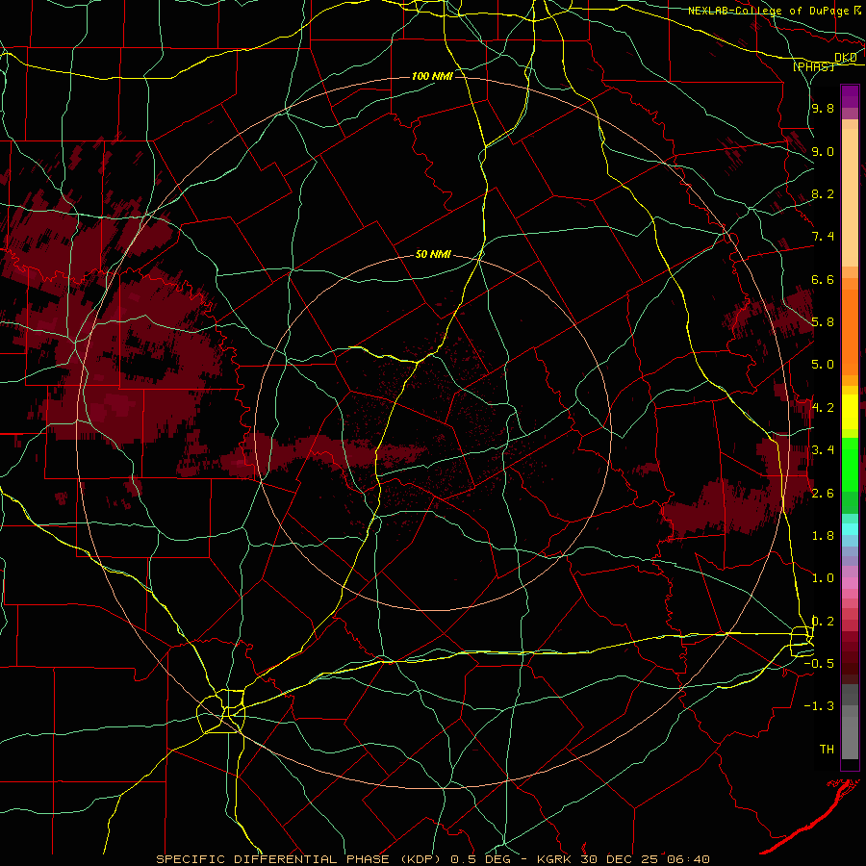
Task: Click the 9.8 value on the color scale
Action: 823,108
